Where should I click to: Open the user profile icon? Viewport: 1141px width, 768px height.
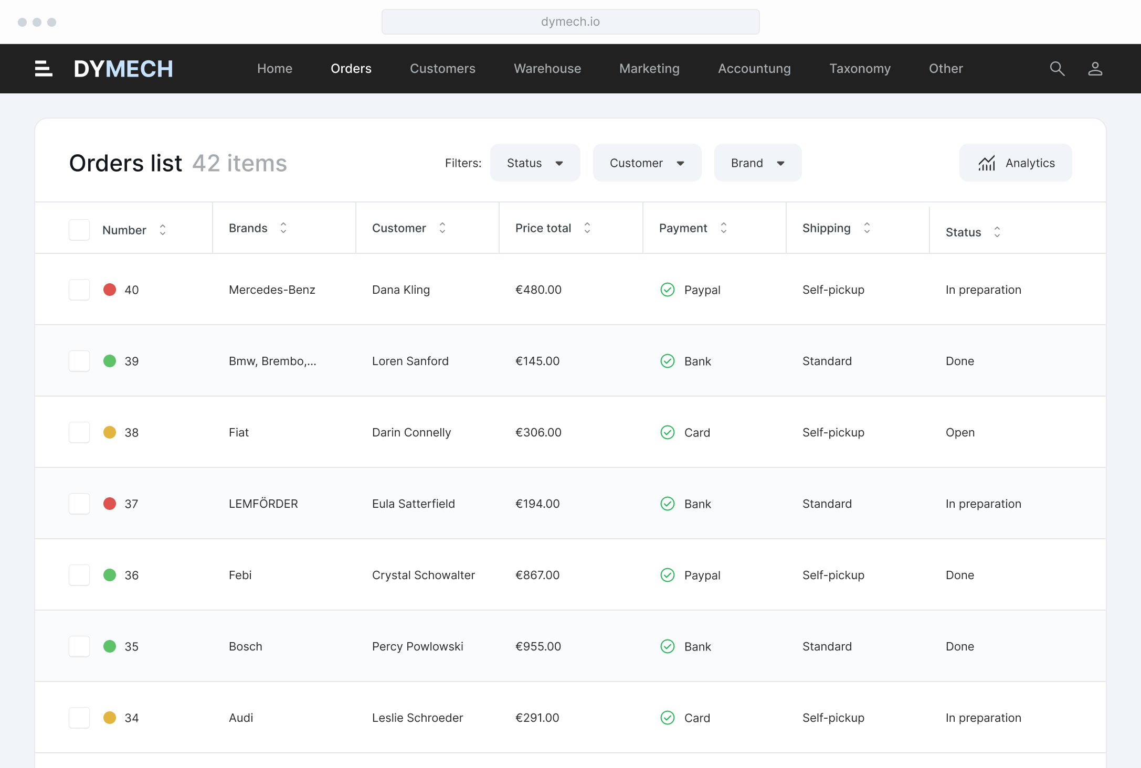tap(1095, 69)
